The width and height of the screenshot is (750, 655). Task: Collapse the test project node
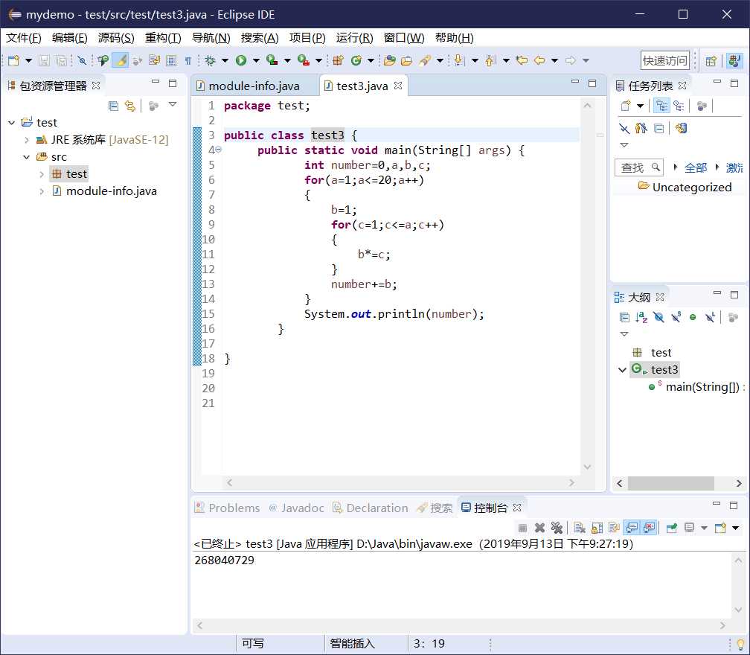click(12, 123)
